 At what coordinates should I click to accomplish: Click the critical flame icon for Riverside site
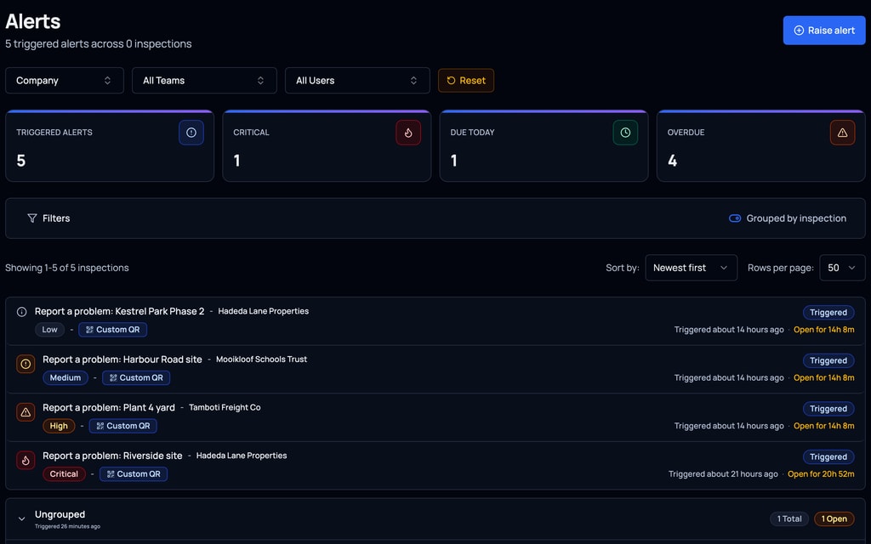click(x=26, y=460)
